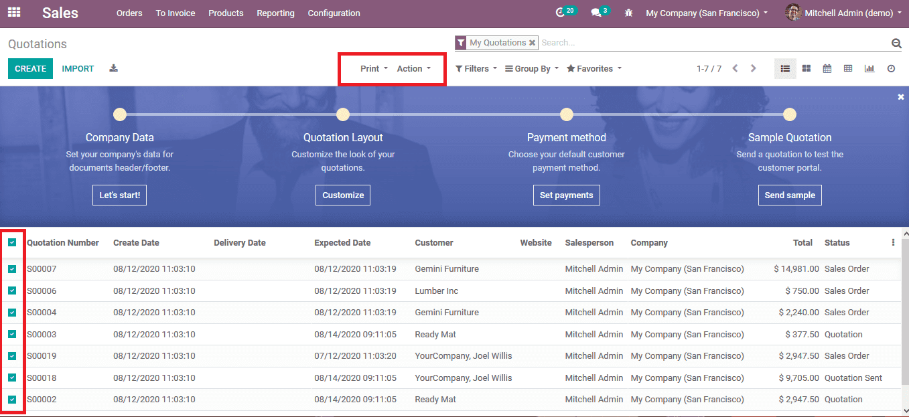Screen dimensions: 909x417
Task: Click the Set payments button
Action: tap(567, 195)
